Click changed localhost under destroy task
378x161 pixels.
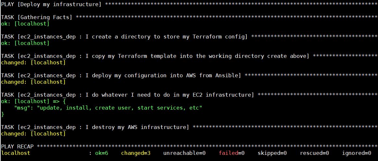[33, 134]
